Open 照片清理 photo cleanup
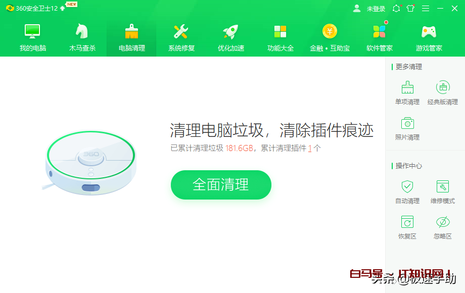This screenshot has height=293, width=465. click(x=407, y=129)
